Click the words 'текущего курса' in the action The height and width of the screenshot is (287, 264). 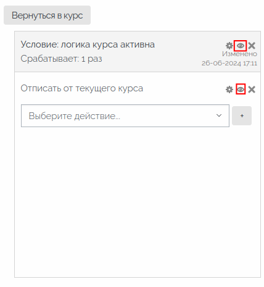pos(109,89)
